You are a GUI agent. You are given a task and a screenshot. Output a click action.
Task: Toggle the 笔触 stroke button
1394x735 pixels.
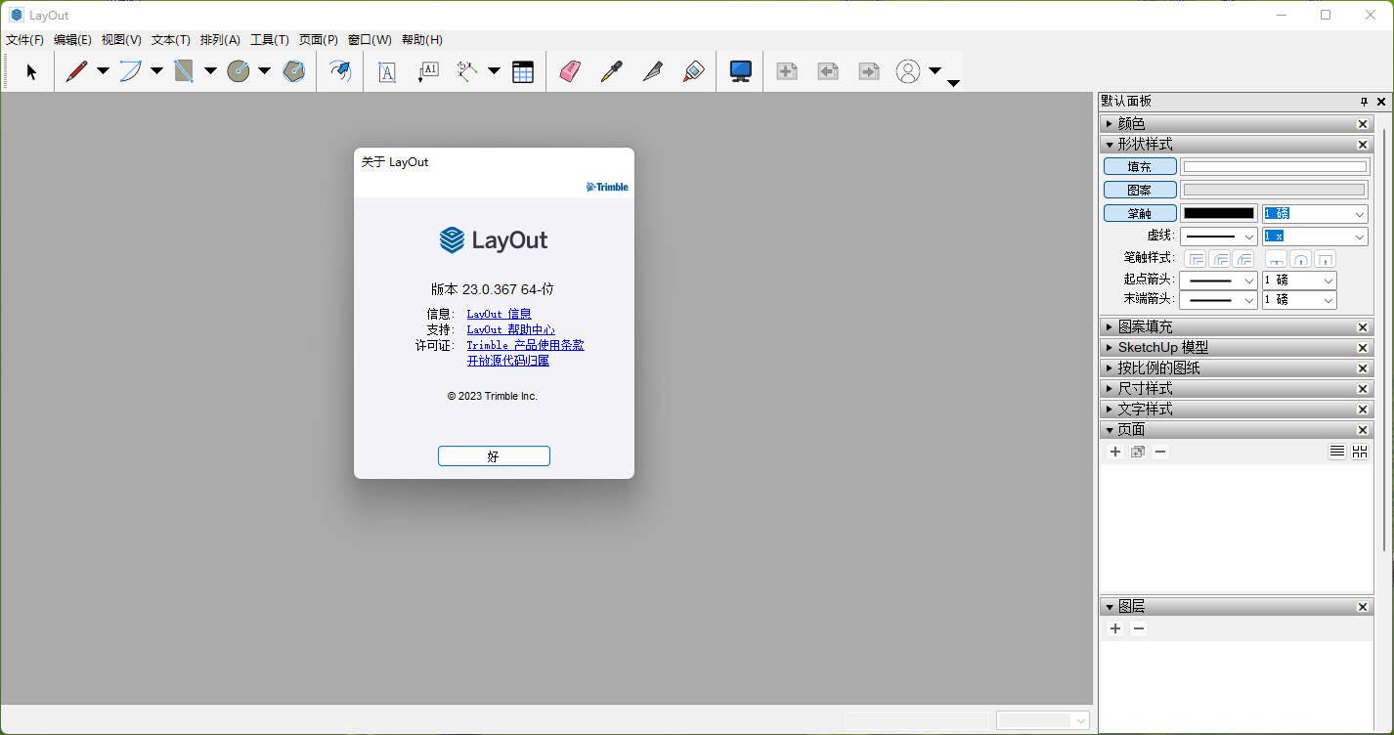pos(1140,213)
